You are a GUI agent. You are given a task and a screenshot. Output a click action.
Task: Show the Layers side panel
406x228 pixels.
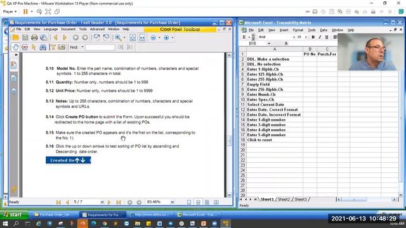click(14, 91)
